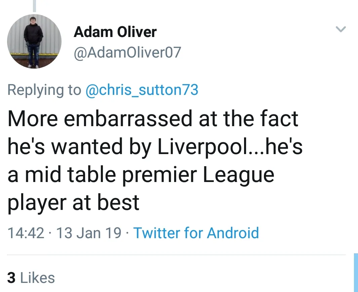Viewport: 358px width, 292px height.
Task: Click the word Likes beside the count
Action: 38,278
